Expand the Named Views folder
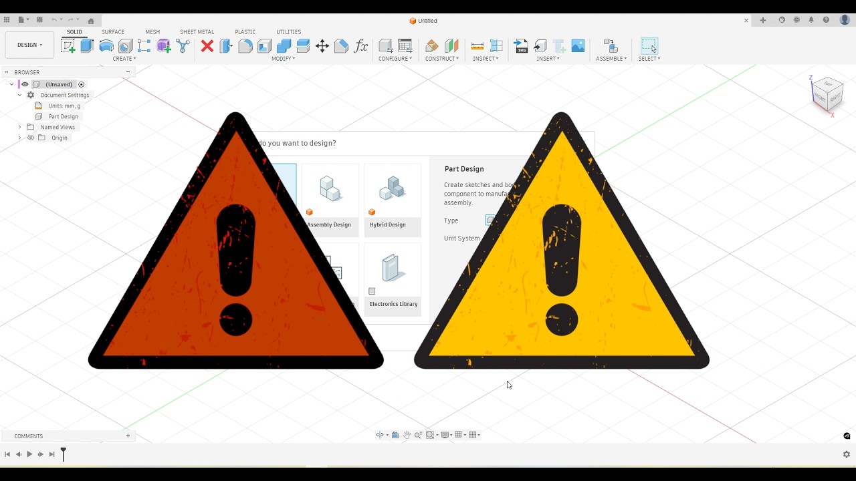Image resolution: width=856 pixels, height=481 pixels. 19,127
